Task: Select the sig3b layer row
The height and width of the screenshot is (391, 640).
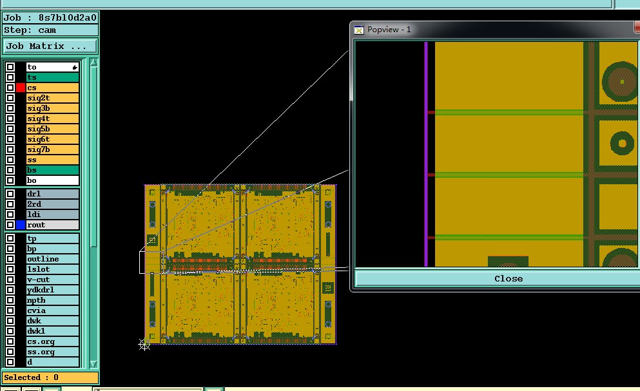Action: coord(53,108)
